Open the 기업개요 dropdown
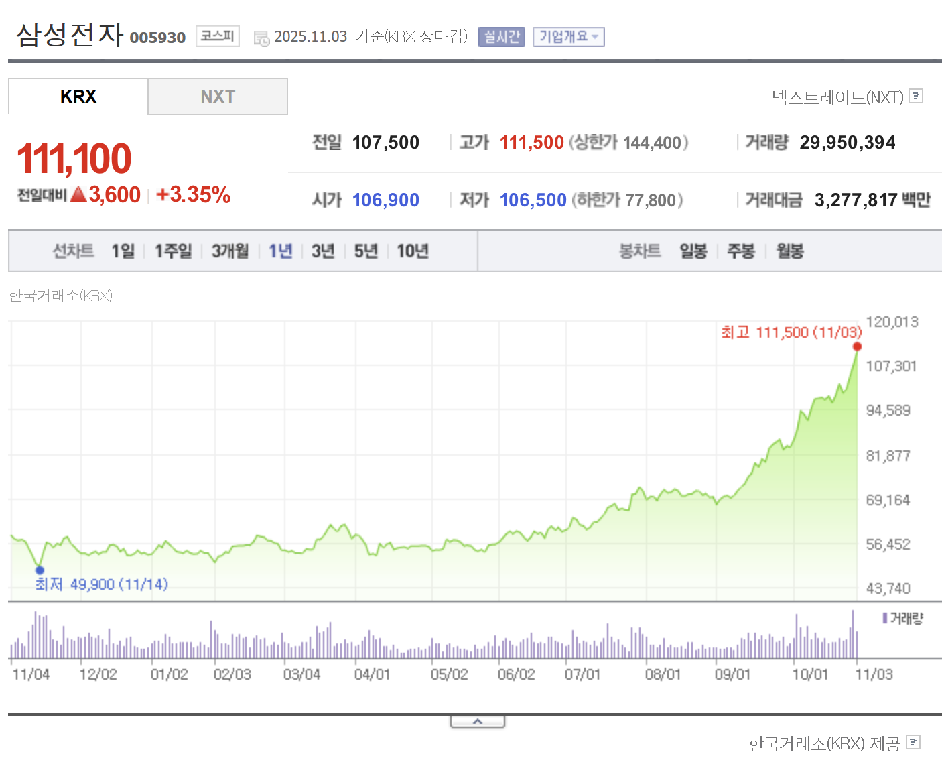 pyautogui.click(x=569, y=37)
